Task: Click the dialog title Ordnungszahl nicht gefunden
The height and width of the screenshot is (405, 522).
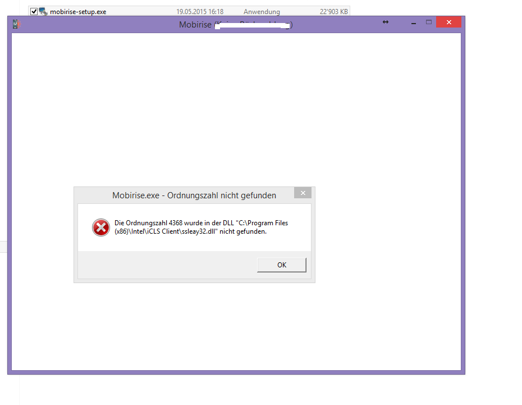Action: (194, 195)
